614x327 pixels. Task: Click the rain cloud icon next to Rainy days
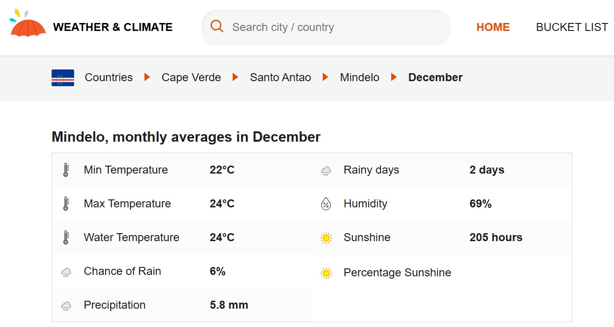point(326,170)
